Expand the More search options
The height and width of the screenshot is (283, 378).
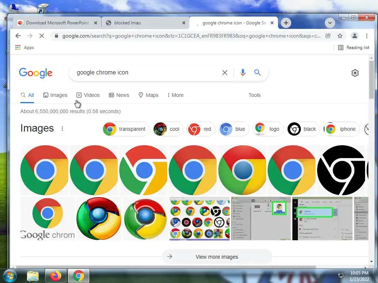tap(175, 95)
